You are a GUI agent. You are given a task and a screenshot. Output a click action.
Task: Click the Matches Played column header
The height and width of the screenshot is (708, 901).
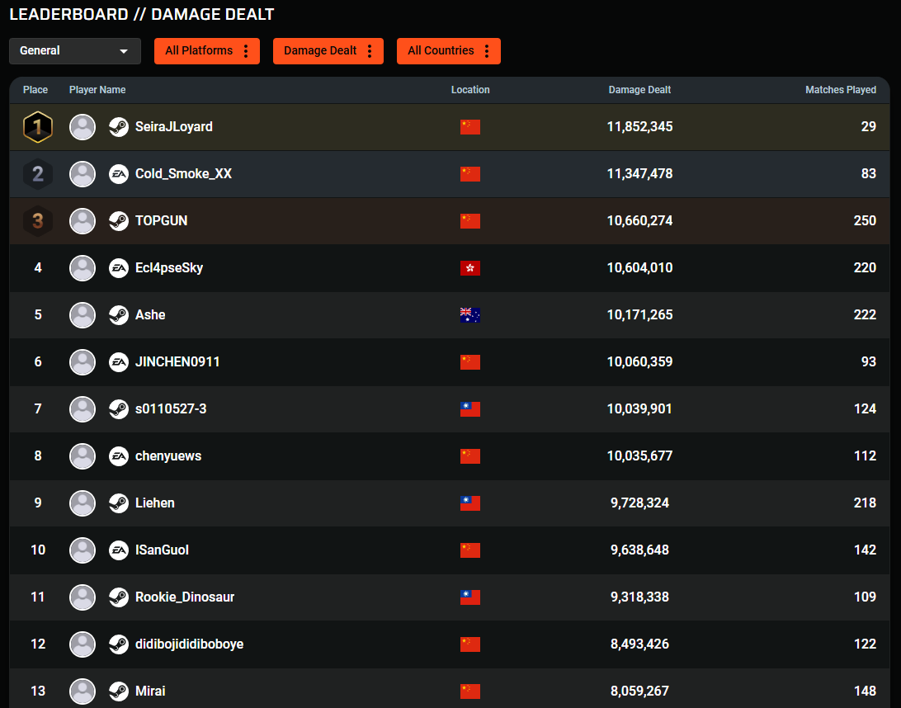(841, 90)
